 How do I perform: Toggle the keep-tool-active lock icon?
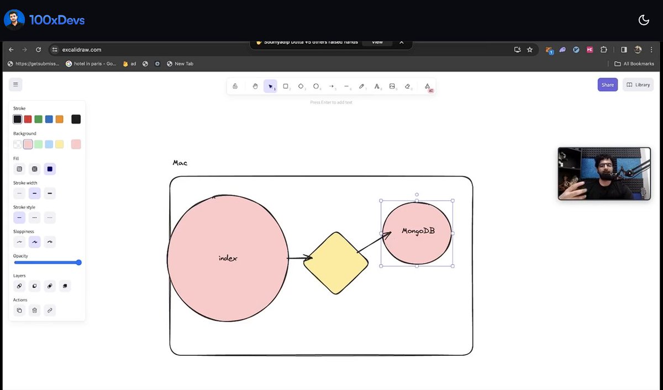click(x=235, y=86)
